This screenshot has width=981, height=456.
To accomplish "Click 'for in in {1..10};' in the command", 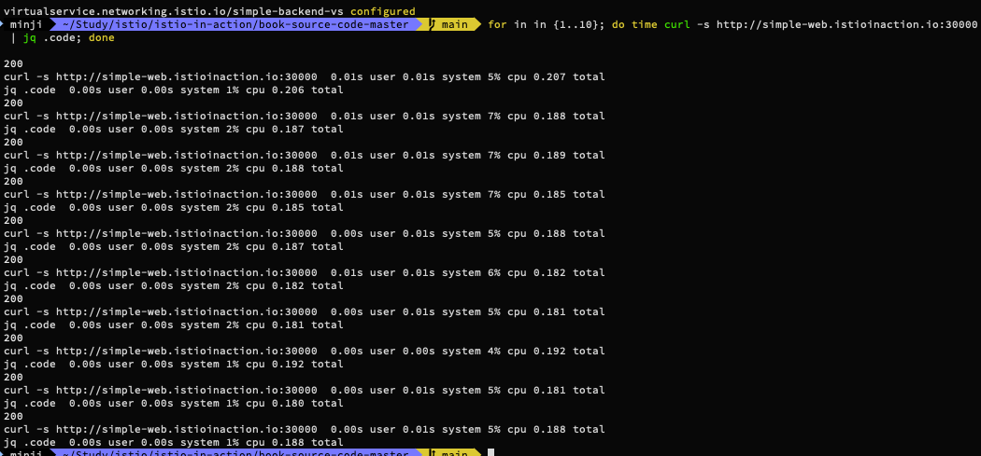I will pyautogui.click(x=547, y=25).
